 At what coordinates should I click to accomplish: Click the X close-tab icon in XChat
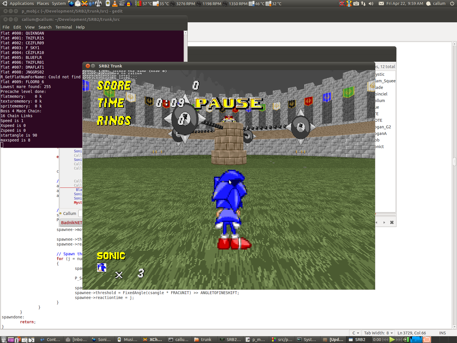coord(392,222)
